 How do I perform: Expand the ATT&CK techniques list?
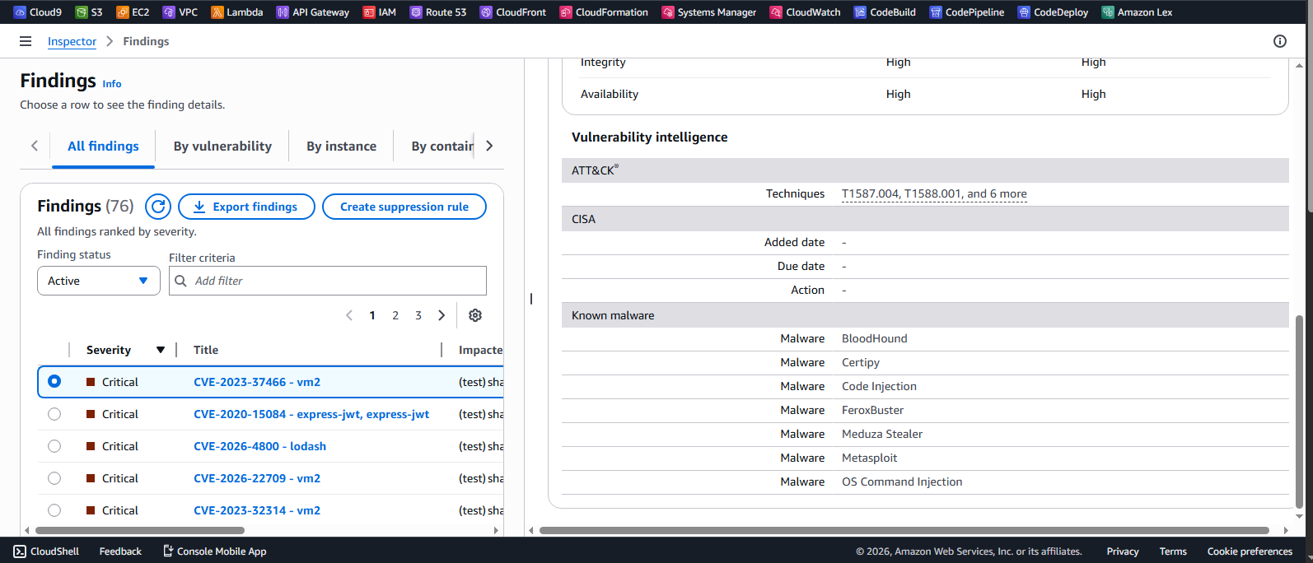coord(934,194)
